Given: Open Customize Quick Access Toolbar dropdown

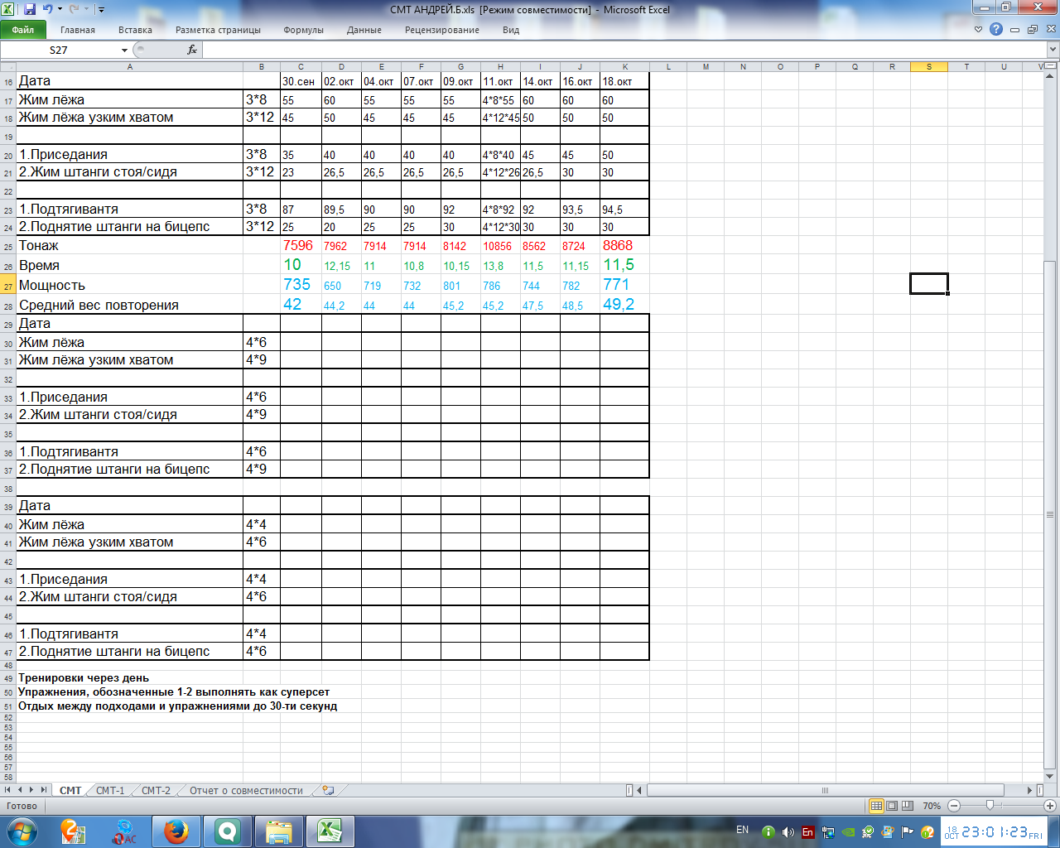Looking at the screenshot, I should (101, 10).
